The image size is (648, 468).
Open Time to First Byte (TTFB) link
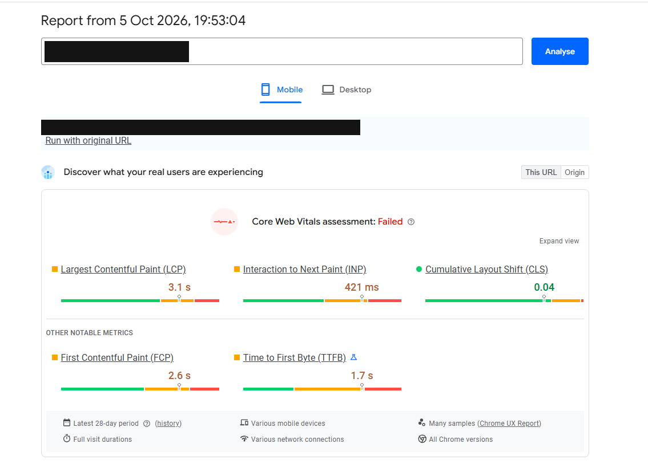point(295,358)
